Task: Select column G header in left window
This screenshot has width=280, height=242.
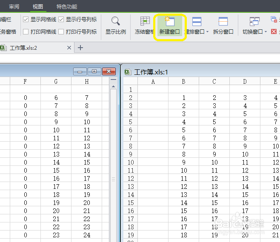Action: point(56,81)
